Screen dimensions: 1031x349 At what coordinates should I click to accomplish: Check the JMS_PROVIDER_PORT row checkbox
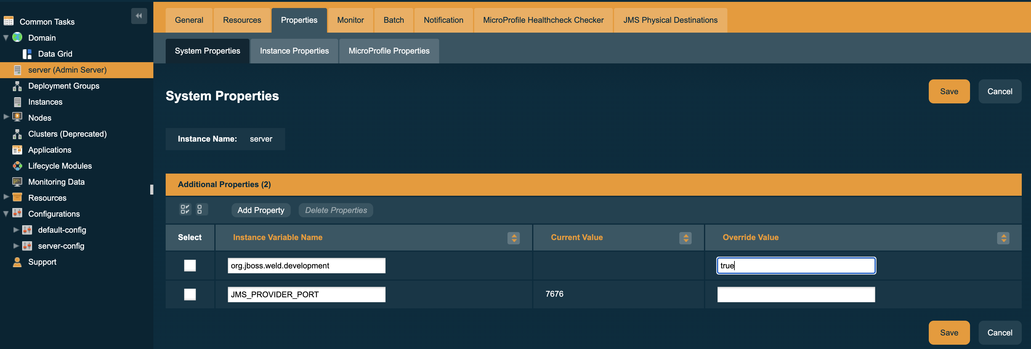pos(190,295)
